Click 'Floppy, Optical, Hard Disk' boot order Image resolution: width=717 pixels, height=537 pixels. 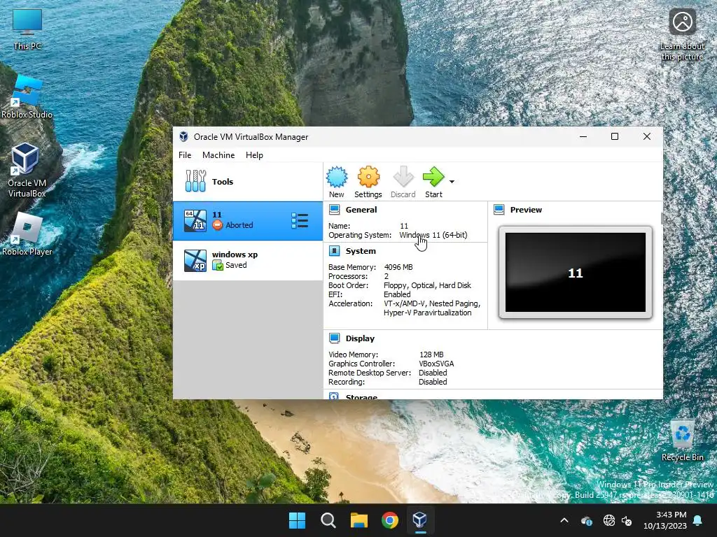tap(427, 285)
